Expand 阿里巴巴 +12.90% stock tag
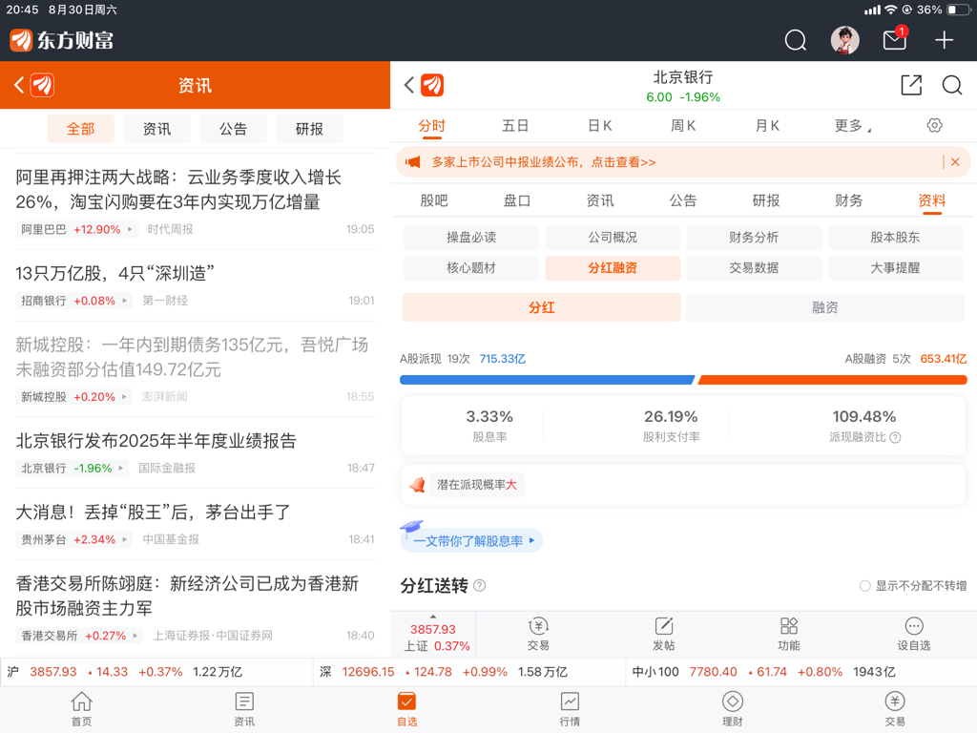Viewport: 977px width, 733px height. [x=76, y=229]
